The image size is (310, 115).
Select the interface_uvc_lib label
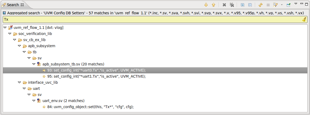(43, 82)
